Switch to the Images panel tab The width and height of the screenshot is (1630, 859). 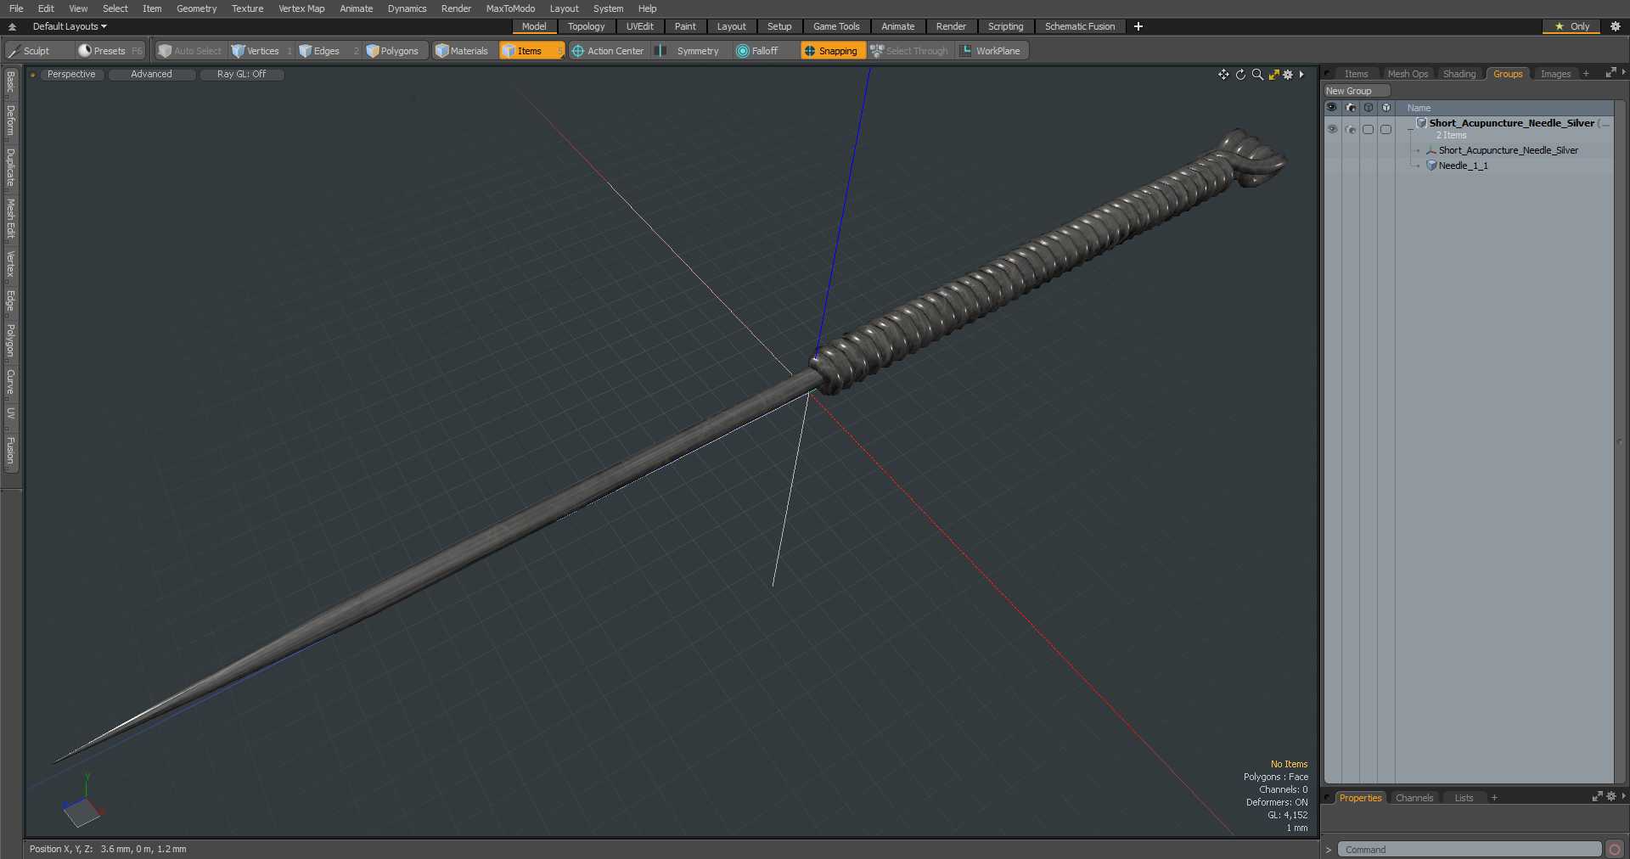(1555, 74)
